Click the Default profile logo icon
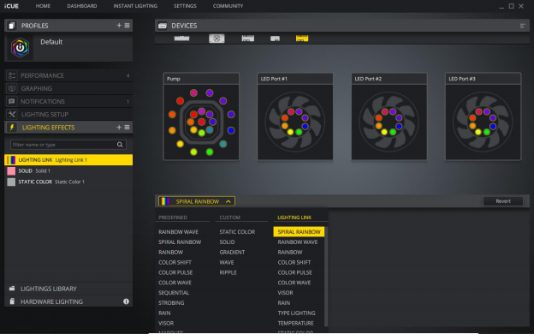This screenshot has width=534, height=334. 20,47
